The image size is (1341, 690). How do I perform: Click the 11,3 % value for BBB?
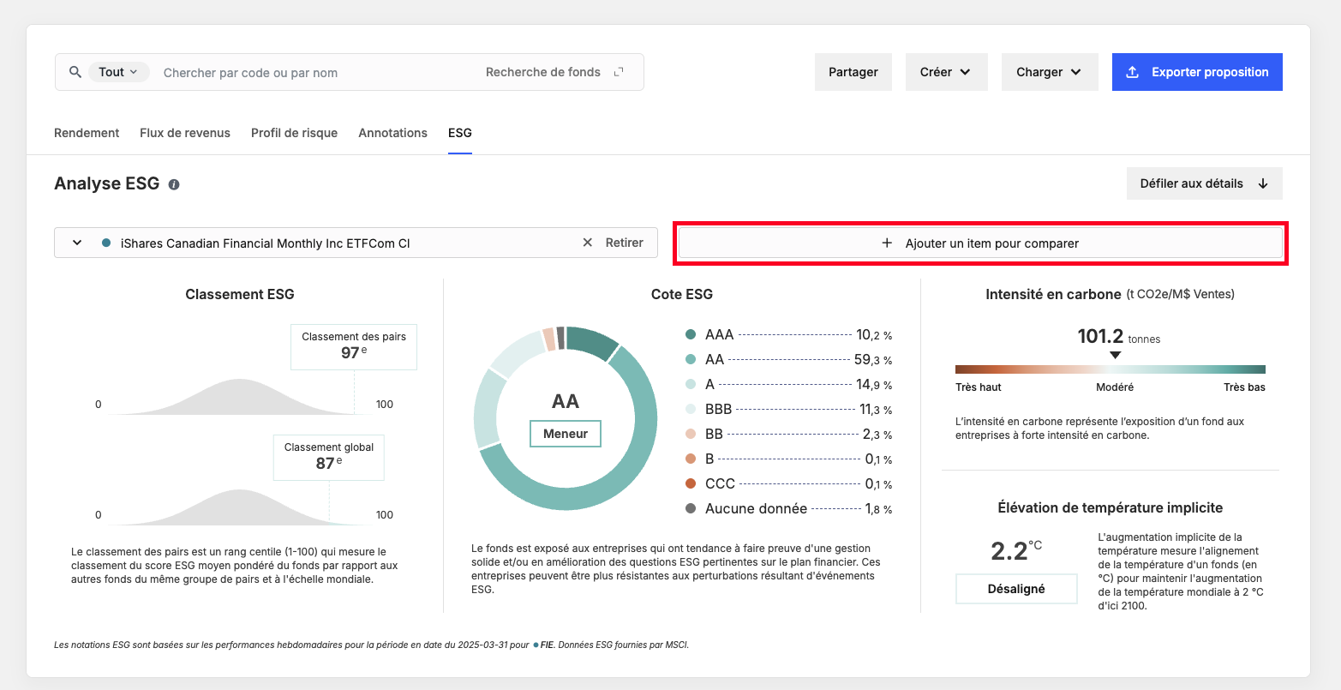[x=876, y=410]
